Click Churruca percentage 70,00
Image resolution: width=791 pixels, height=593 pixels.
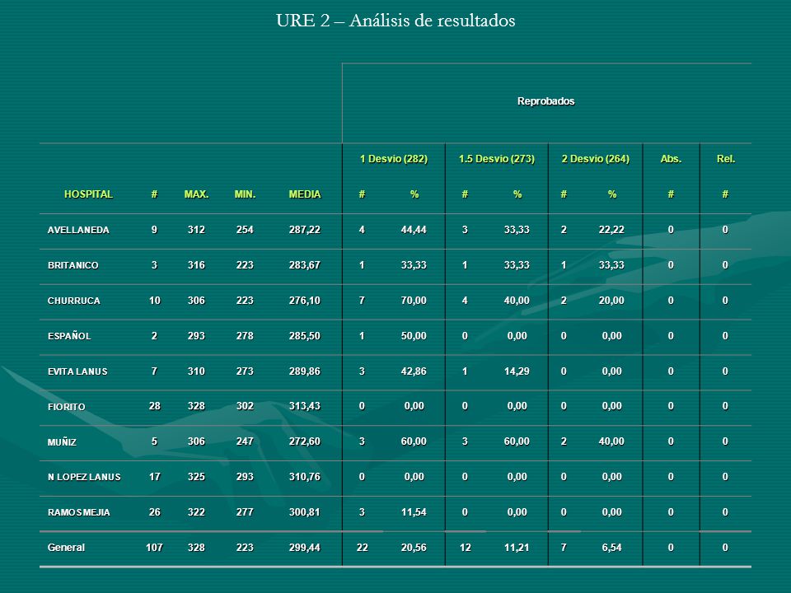[414, 301]
